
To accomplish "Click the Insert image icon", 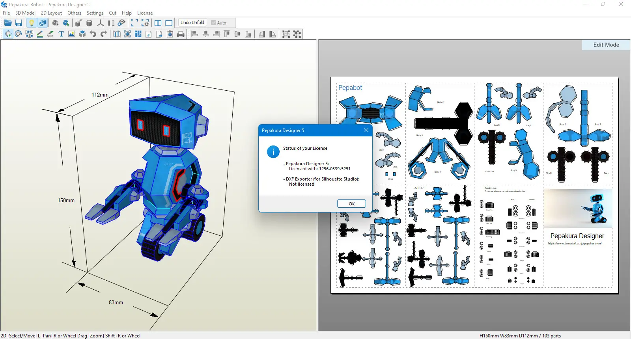I will tap(71, 34).
